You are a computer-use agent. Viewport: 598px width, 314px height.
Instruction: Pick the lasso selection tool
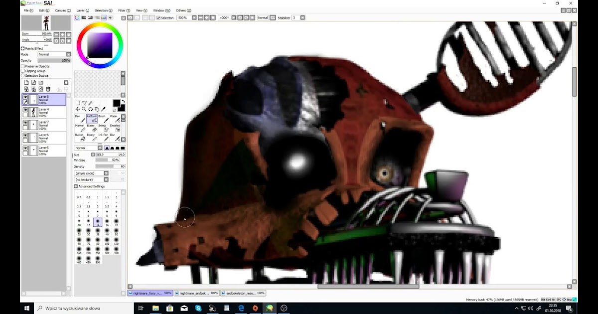pyautogui.click(x=84, y=103)
